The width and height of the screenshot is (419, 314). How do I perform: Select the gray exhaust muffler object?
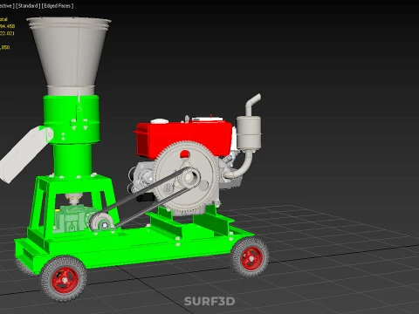point(249,133)
